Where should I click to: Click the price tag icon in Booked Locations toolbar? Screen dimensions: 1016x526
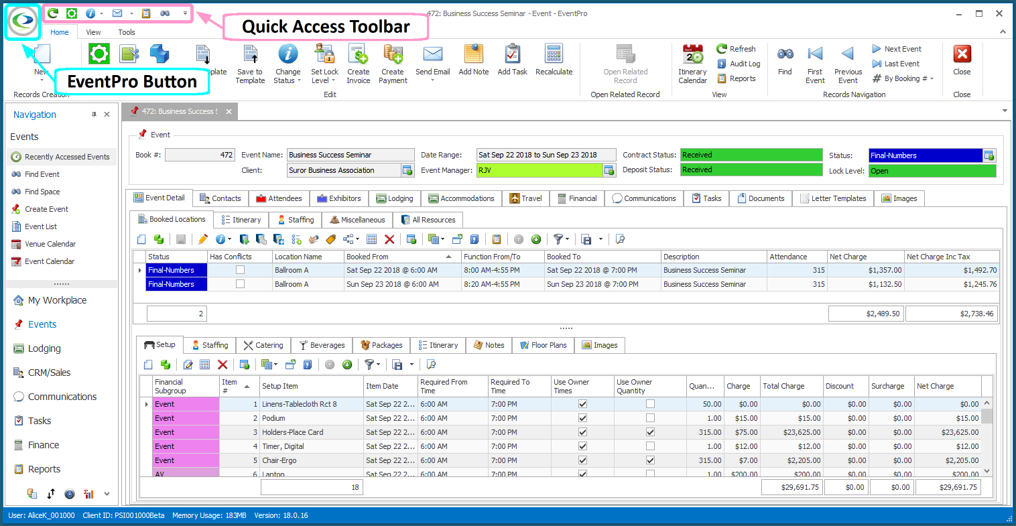330,239
